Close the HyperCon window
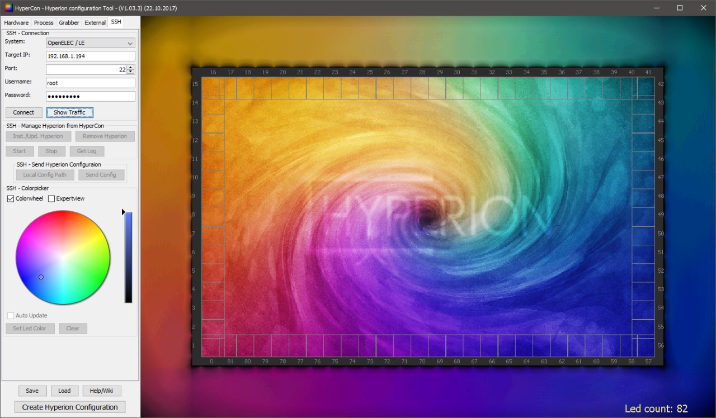The height and width of the screenshot is (418, 716). point(704,8)
